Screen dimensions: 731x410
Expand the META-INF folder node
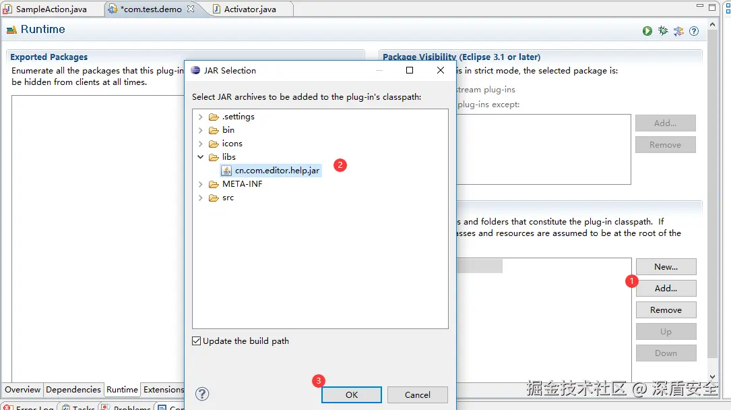click(x=201, y=184)
